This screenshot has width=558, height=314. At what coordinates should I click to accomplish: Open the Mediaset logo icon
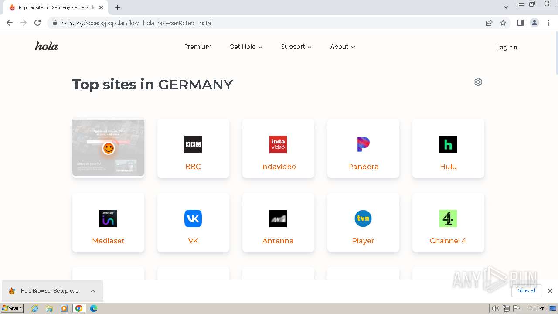108,218
